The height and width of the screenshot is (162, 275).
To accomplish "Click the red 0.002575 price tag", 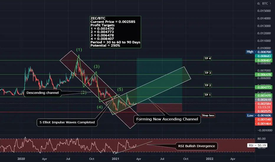I will (x=263, y=111).
